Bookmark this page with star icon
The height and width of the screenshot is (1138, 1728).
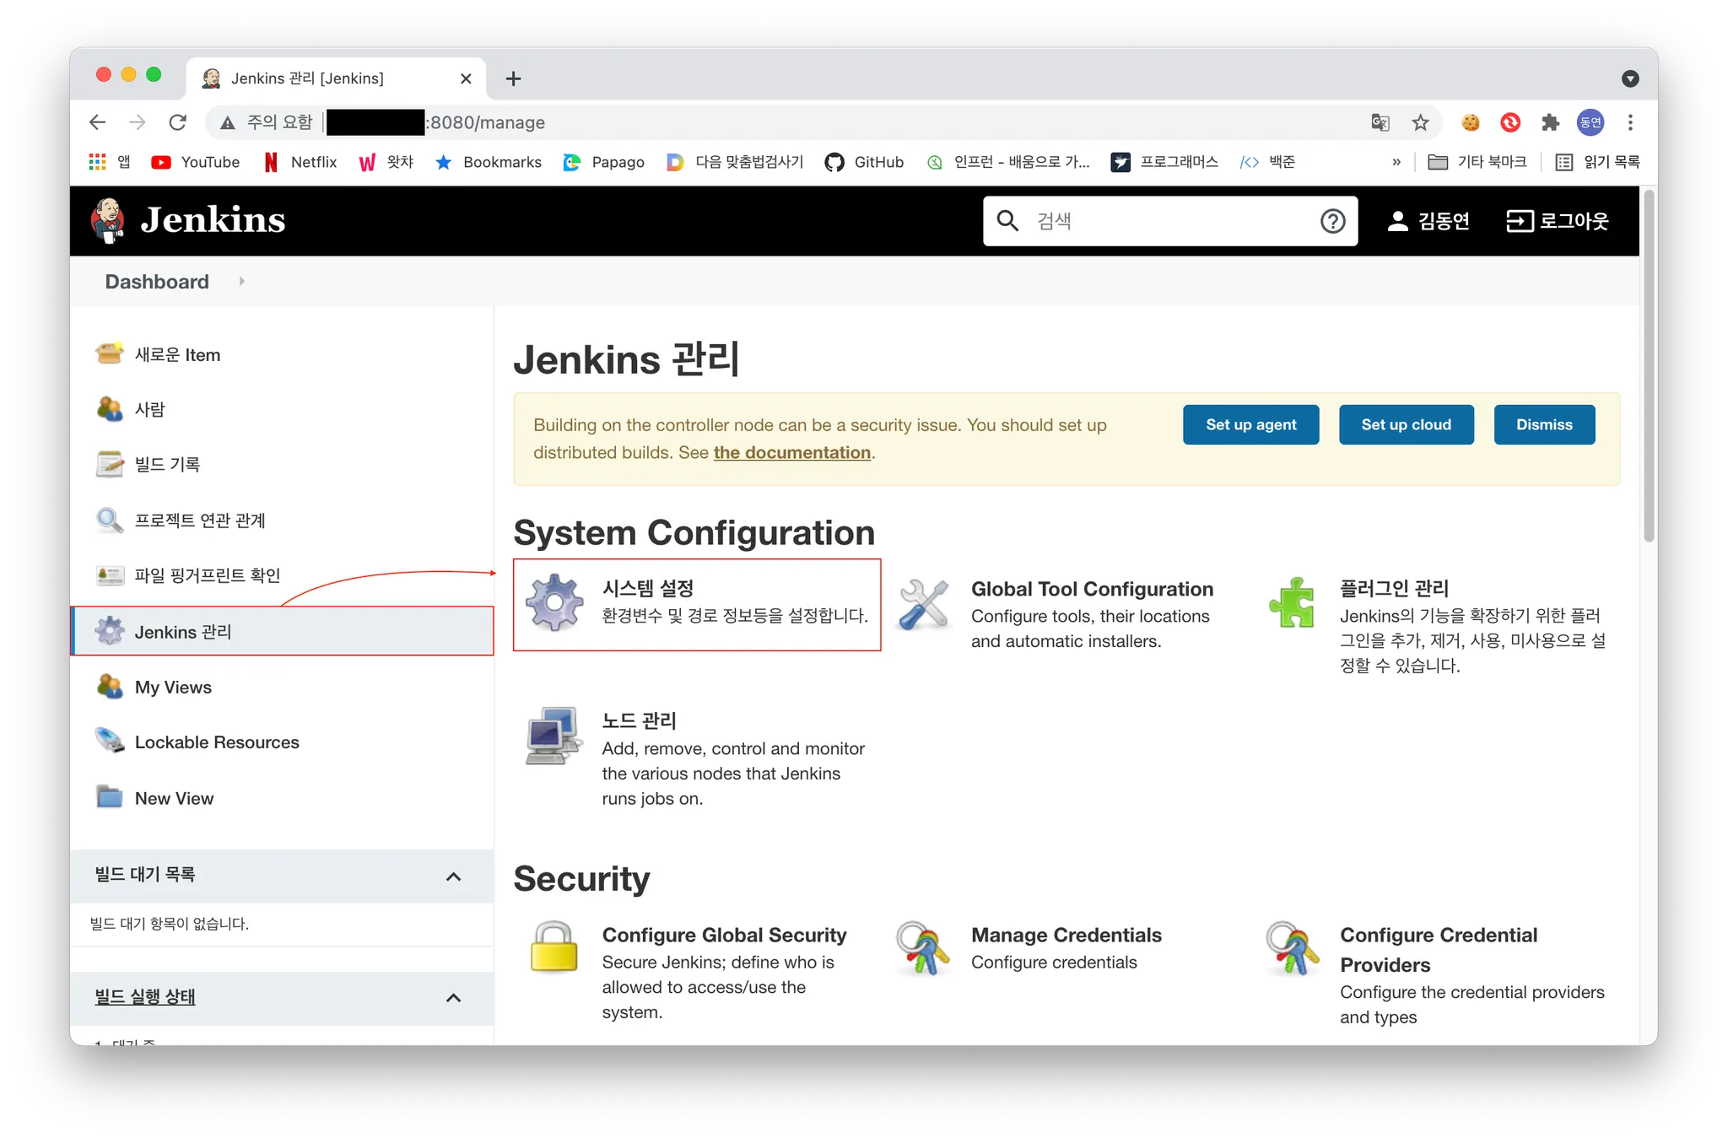click(1421, 123)
